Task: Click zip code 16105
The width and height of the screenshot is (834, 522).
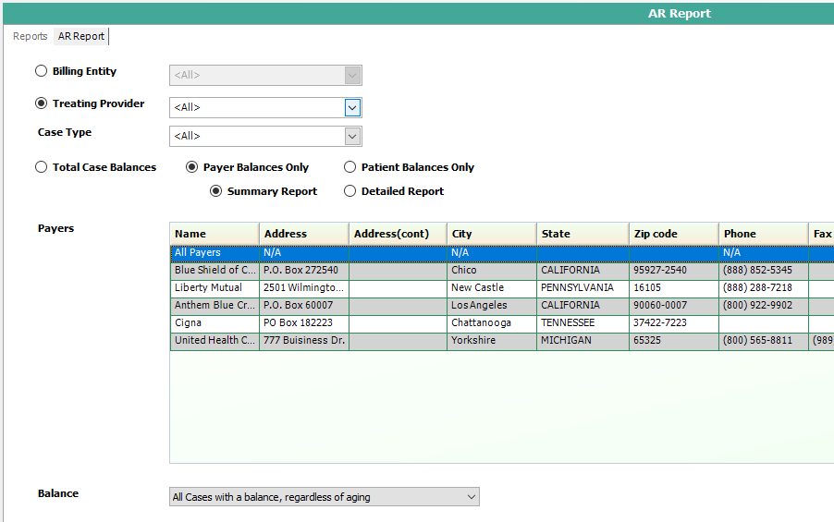Action: [x=673, y=288]
